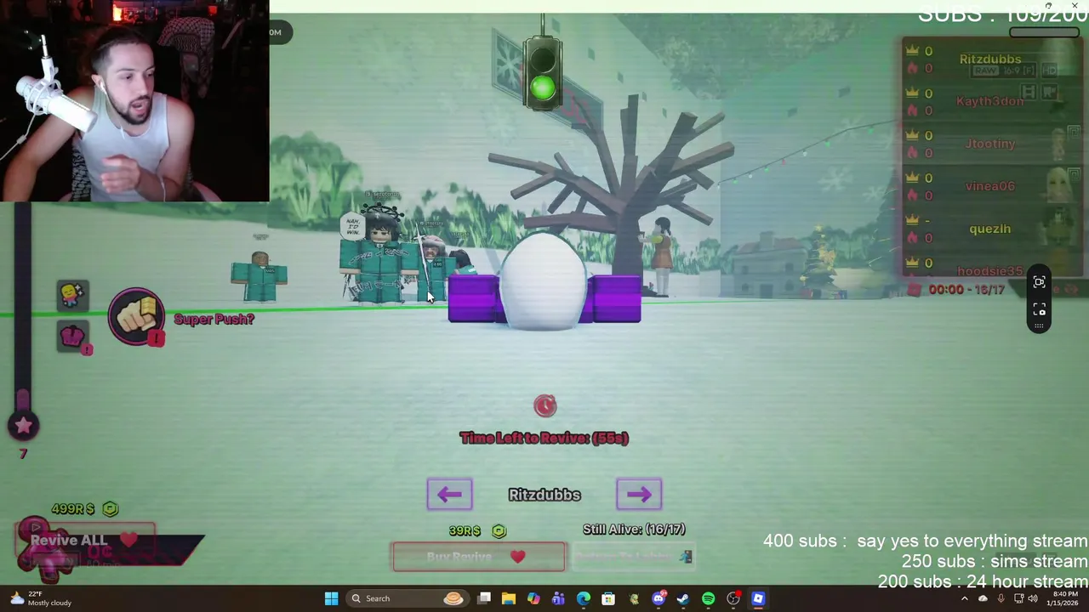Select Ritzdubbs in the leaderboard
Viewport: 1089px width, 612px height.
(x=990, y=59)
